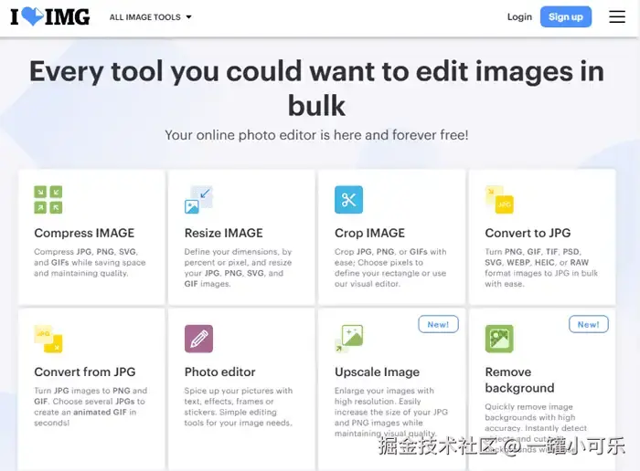This screenshot has height=471, width=640.
Task: Click the 'Spice up your pictures' description
Action: (x=239, y=406)
